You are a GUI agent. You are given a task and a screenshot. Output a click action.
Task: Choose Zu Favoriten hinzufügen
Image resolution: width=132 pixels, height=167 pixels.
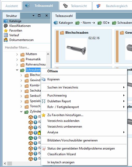click(x=84, y=115)
